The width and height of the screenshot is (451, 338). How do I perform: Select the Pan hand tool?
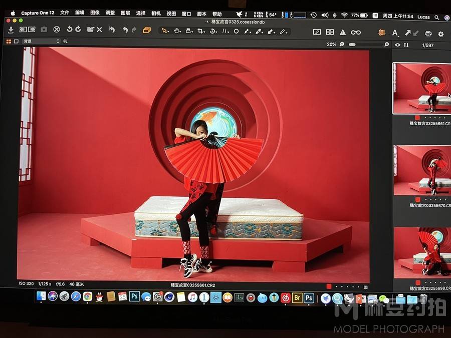click(x=176, y=31)
